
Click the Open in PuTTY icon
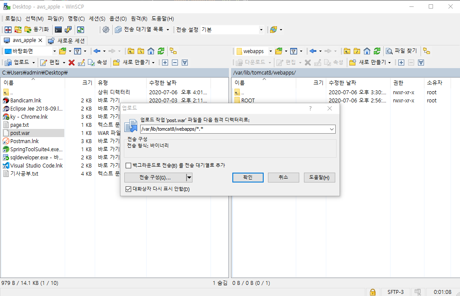pyautogui.click(x=68, y=30)
